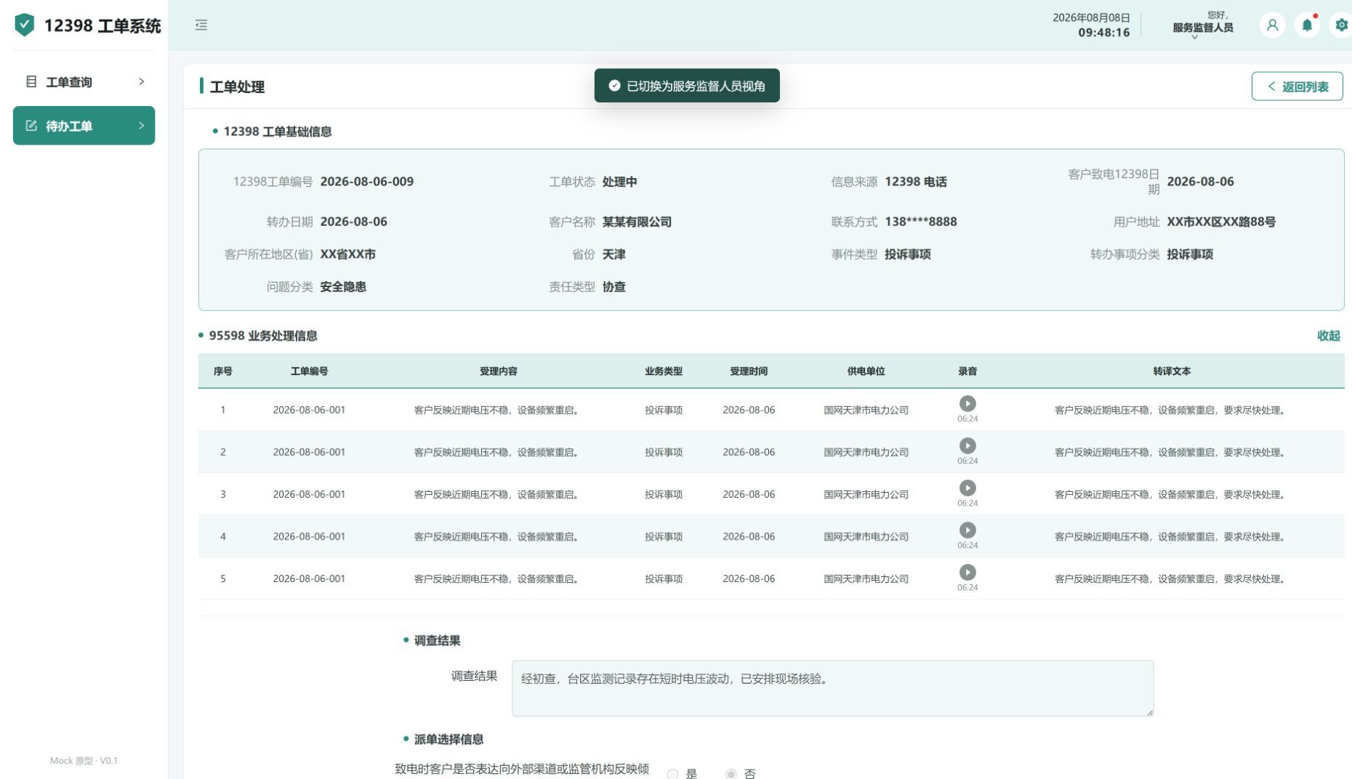Click row 2 受理内容 cell
This screenshot has height=779, width=1352.
click(498, 452)
